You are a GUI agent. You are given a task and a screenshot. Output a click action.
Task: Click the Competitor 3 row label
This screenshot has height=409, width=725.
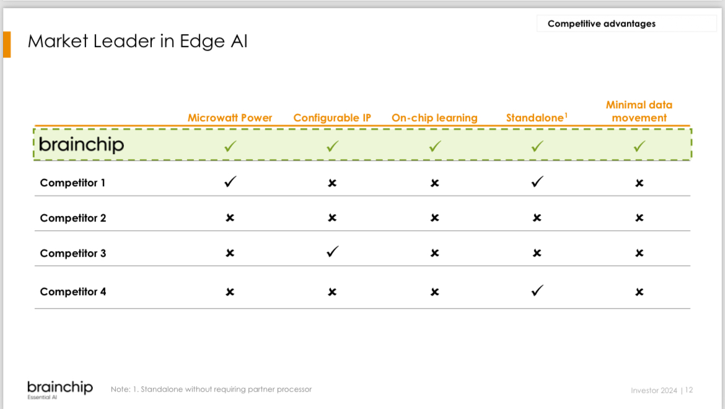(x=73, y=253)
